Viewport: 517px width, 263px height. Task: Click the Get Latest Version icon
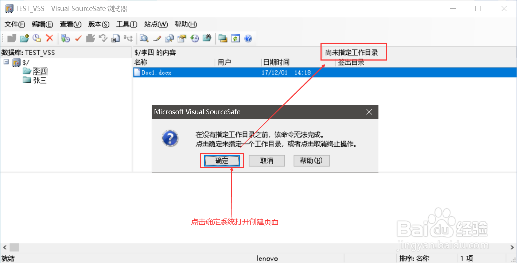(x=66, y=38)
